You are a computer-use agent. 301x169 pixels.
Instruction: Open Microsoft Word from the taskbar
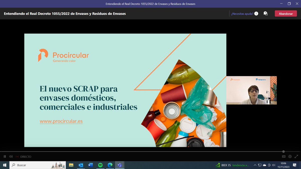point(90,165)
